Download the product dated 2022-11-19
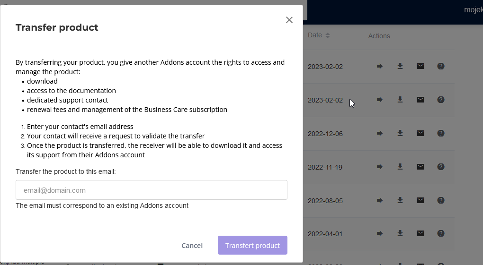Viewport: 483px width, 265px height. [x=400, y=167]
